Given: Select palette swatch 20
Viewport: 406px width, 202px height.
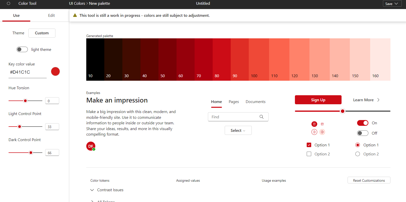Looking at the screenshot, I should pyautogui.click(x=113, y=59).
